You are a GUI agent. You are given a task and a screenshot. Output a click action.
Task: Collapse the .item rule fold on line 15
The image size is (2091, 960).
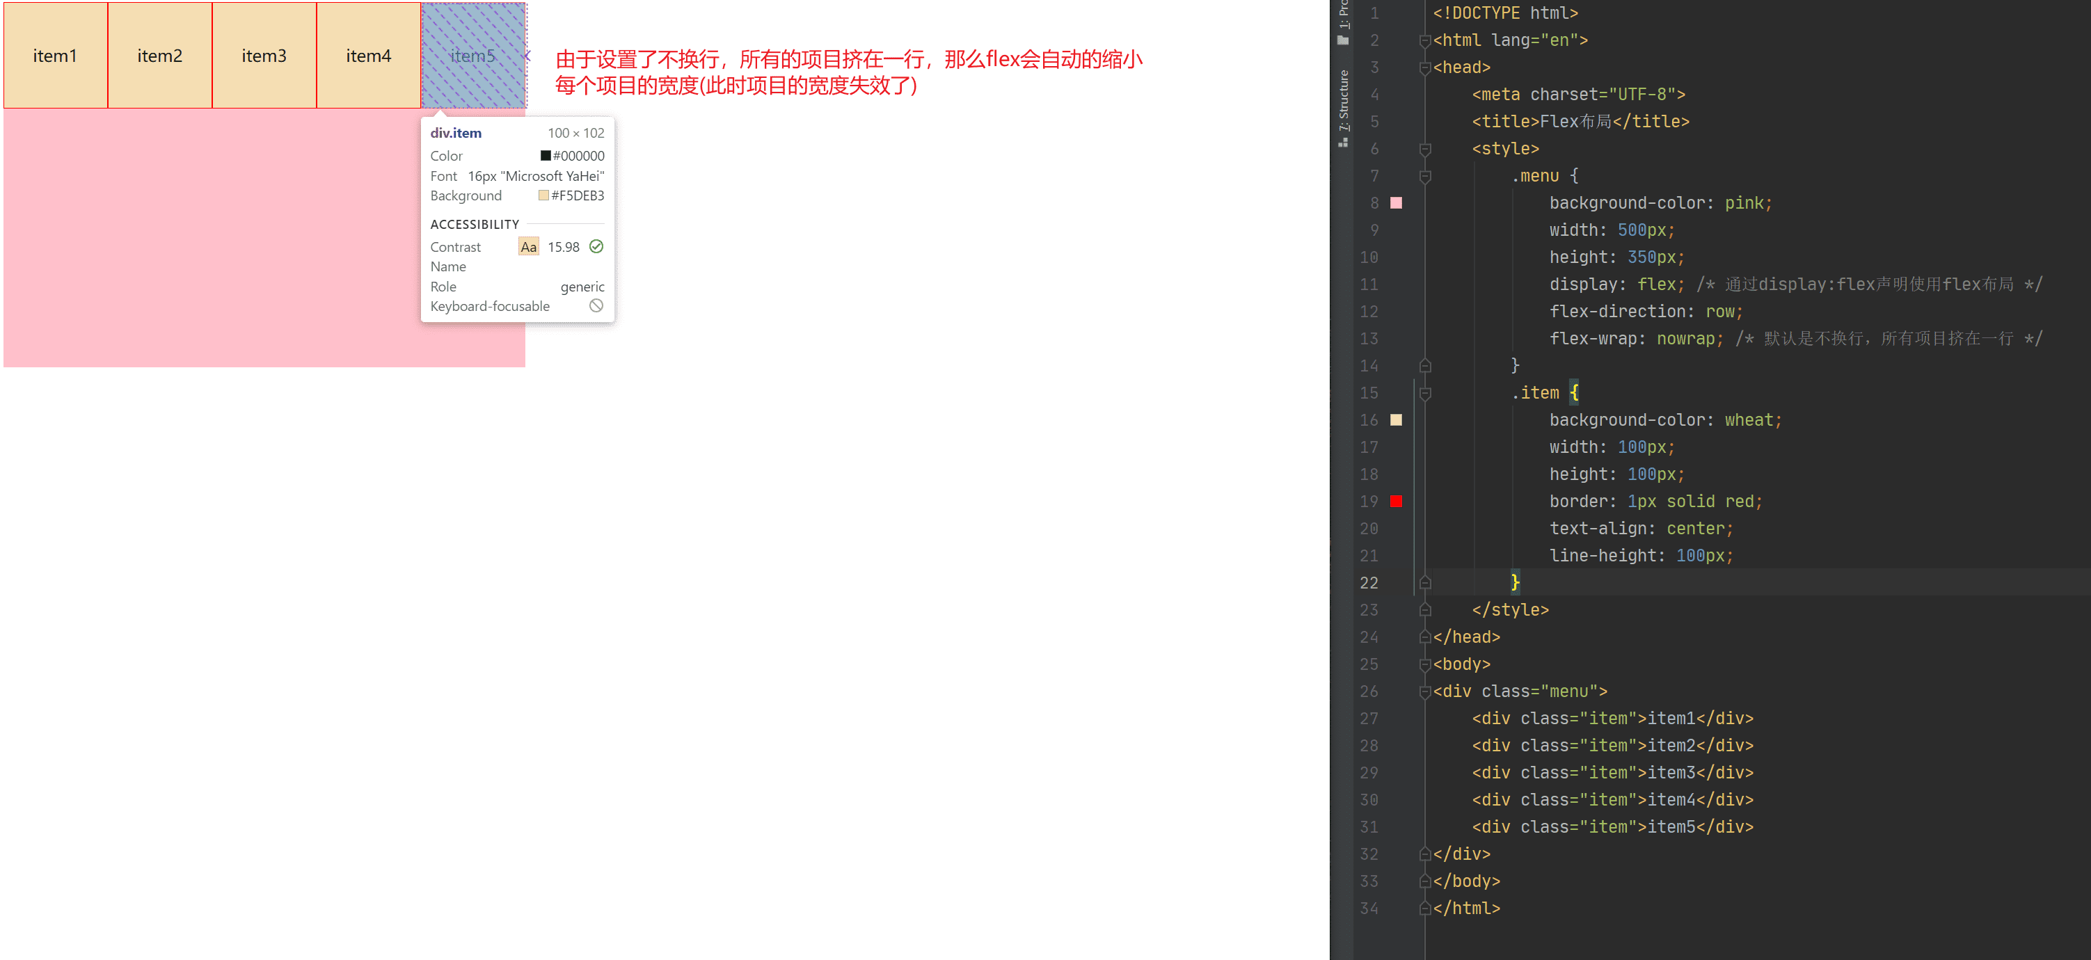tap(1424, 393)
